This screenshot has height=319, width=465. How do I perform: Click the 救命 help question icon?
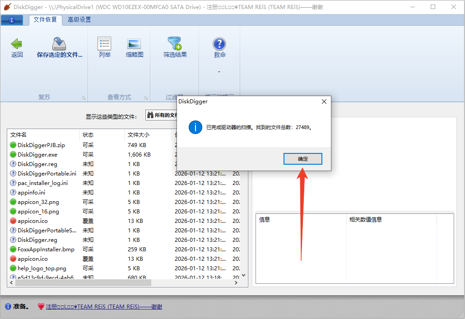click(x=219, y=44)
